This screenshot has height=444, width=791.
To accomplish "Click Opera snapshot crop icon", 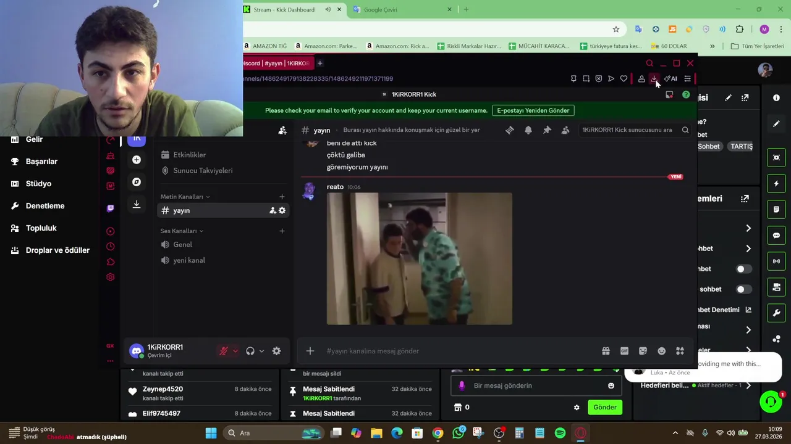I will tap(586, 79).
